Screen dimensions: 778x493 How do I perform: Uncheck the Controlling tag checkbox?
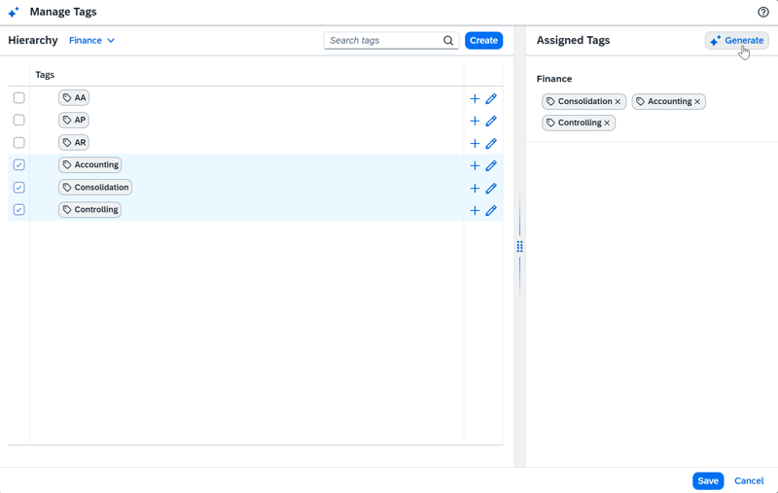pos(18,210)
